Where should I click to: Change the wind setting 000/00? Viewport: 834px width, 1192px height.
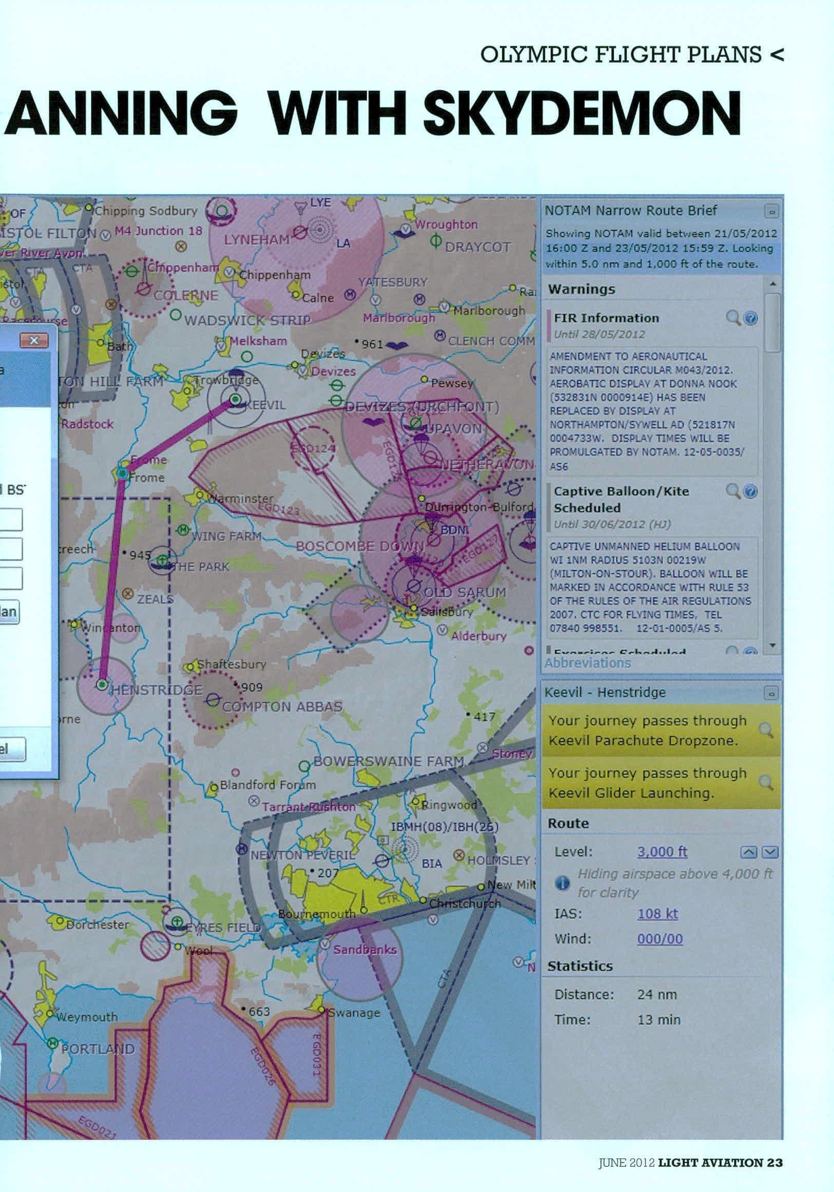660,939
